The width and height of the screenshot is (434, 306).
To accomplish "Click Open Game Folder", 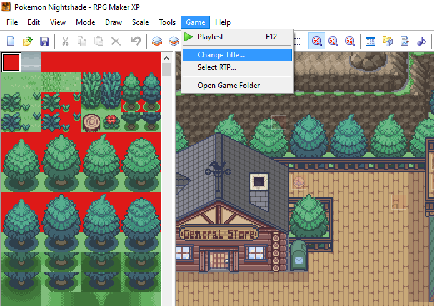I will 228,85.
